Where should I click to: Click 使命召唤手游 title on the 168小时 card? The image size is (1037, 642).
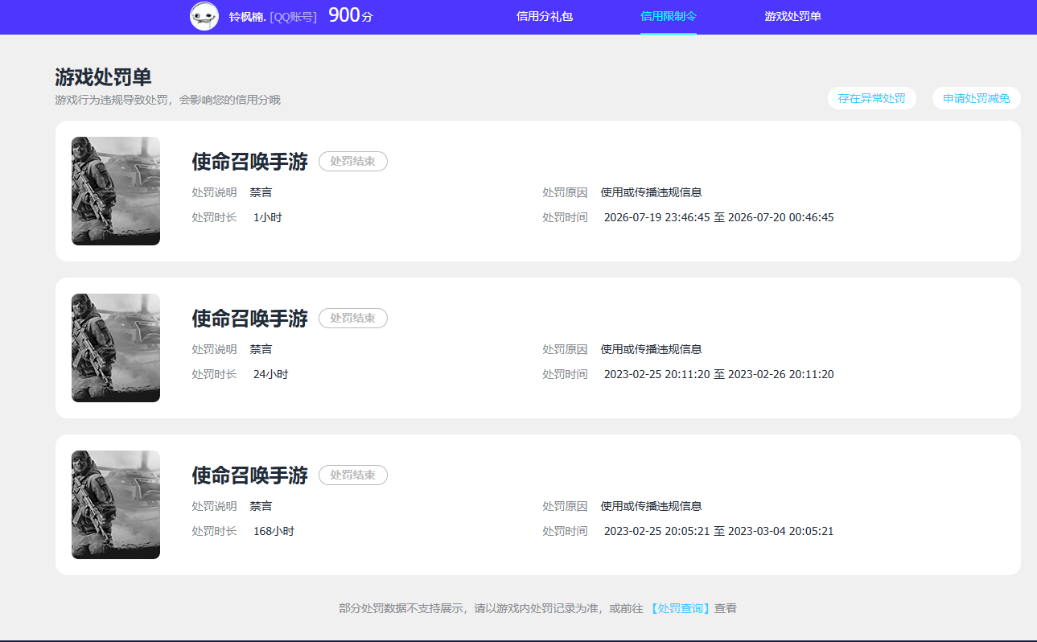[249, 475]
